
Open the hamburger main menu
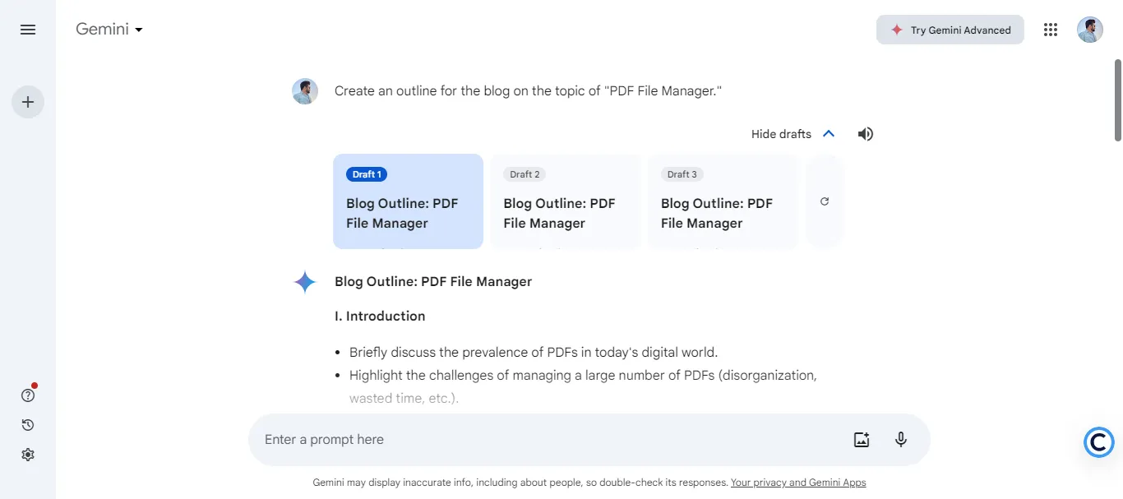(x=28, y=30)
